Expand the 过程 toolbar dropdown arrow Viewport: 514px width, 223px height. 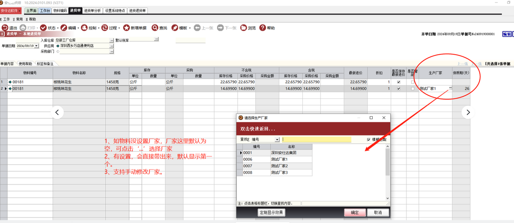click(x=119, y=28)
